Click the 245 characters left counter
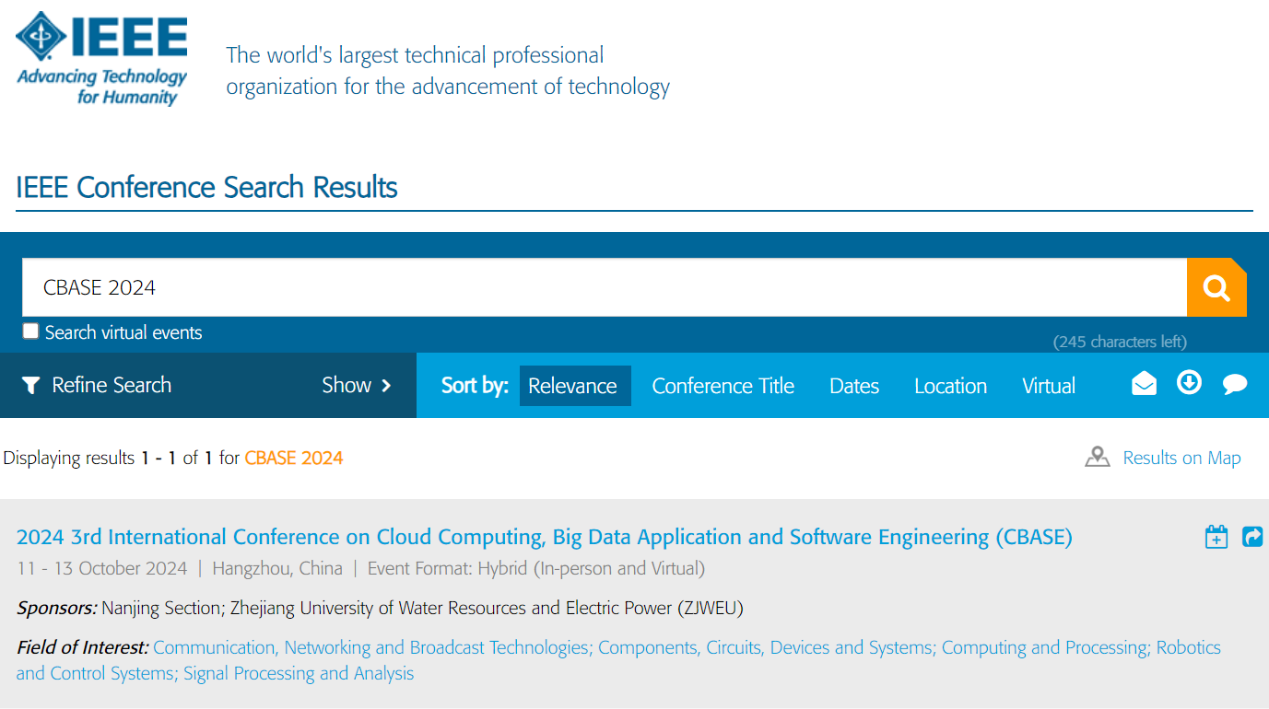Screen dimensions: 1269x709 (x=1120, y=342)
